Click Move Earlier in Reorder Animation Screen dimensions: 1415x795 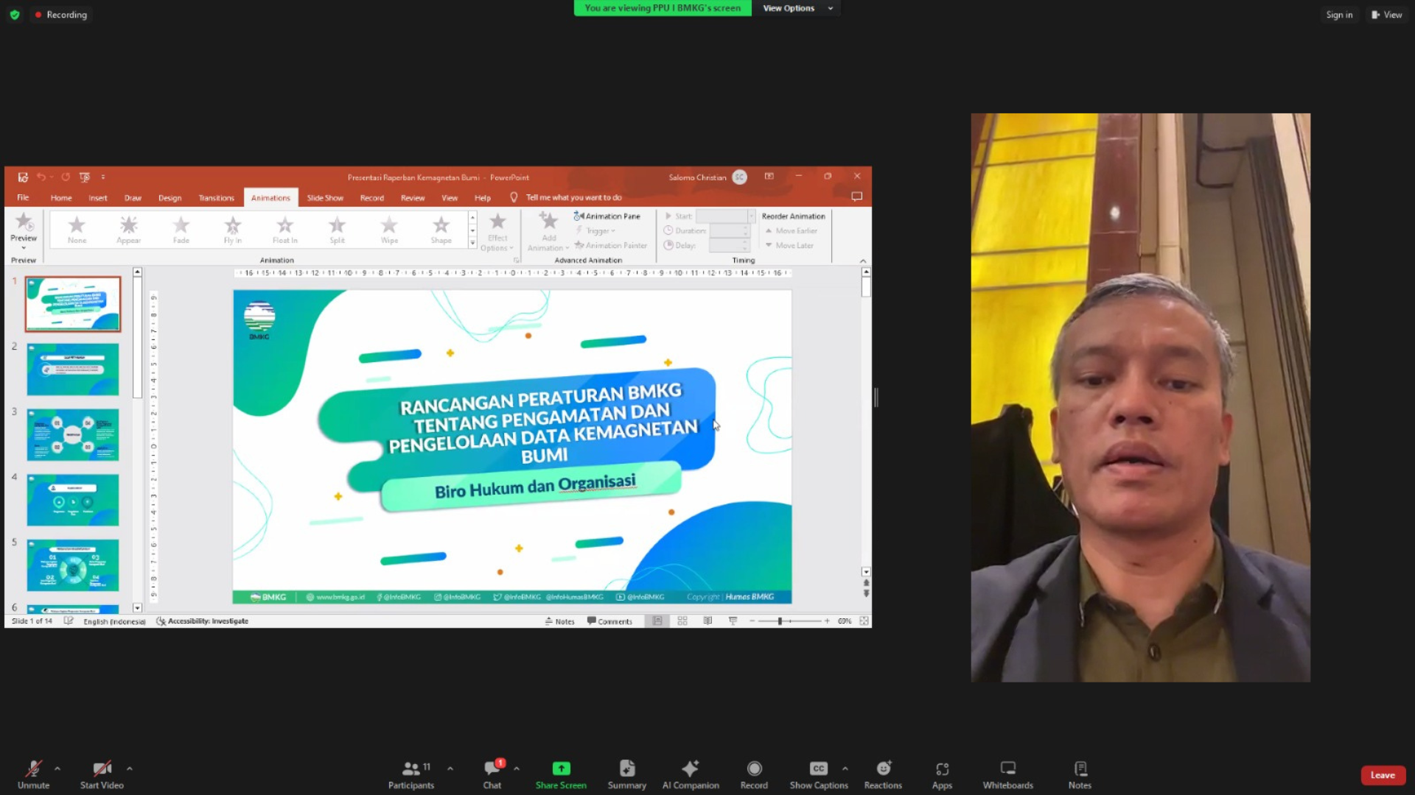791,230
